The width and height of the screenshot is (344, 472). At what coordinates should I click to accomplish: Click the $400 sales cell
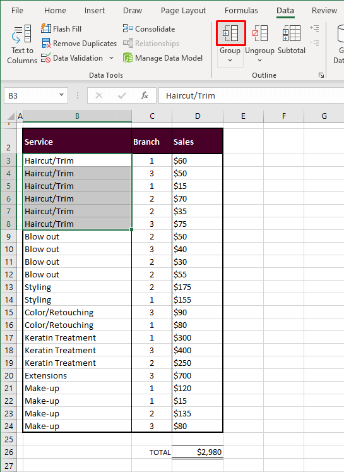198,351
